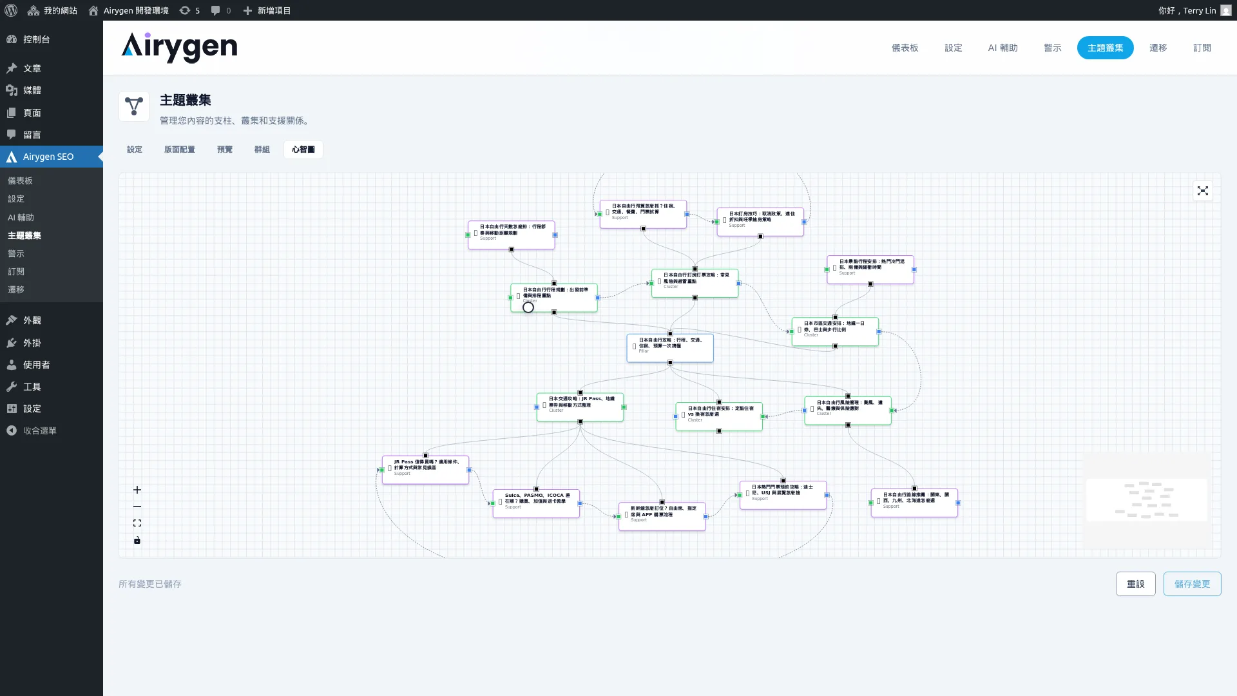Click the 主題叢集 cluster heading icon
This screenshot has width=1237, height=696.
pyautogui.click(x=134, y=106)
